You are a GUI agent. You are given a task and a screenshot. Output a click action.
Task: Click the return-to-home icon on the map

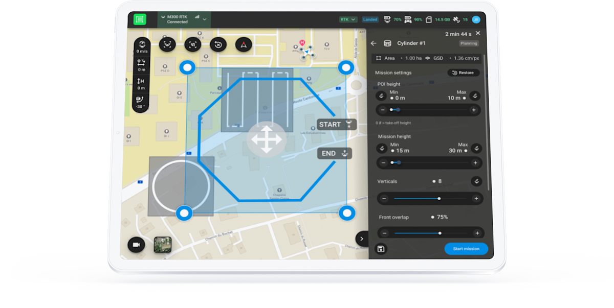pos(217,44)
